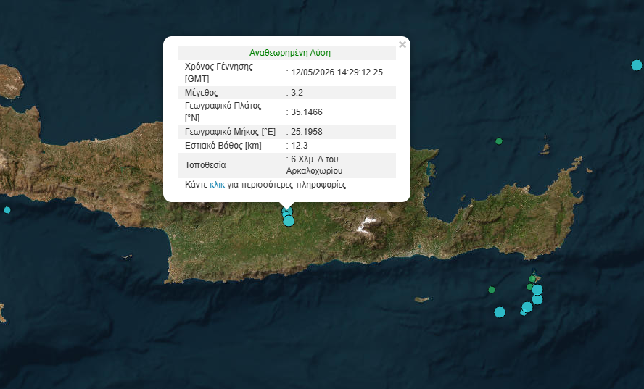The height and width of the screenshot is (389, 644).
Task: Click the magnitude value 3.2 in the popup
Action: click(297, 92)
